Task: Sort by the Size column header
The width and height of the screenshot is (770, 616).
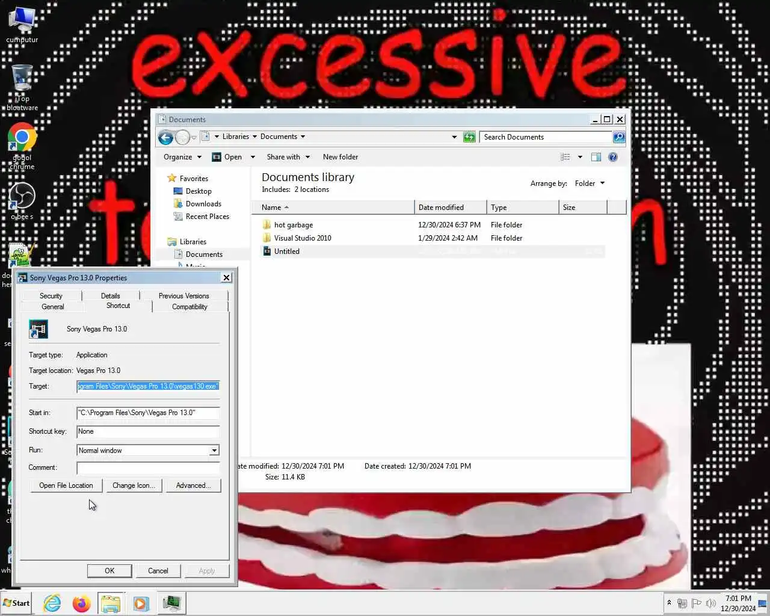Action: pyautogui.click(x=583, y=208)
